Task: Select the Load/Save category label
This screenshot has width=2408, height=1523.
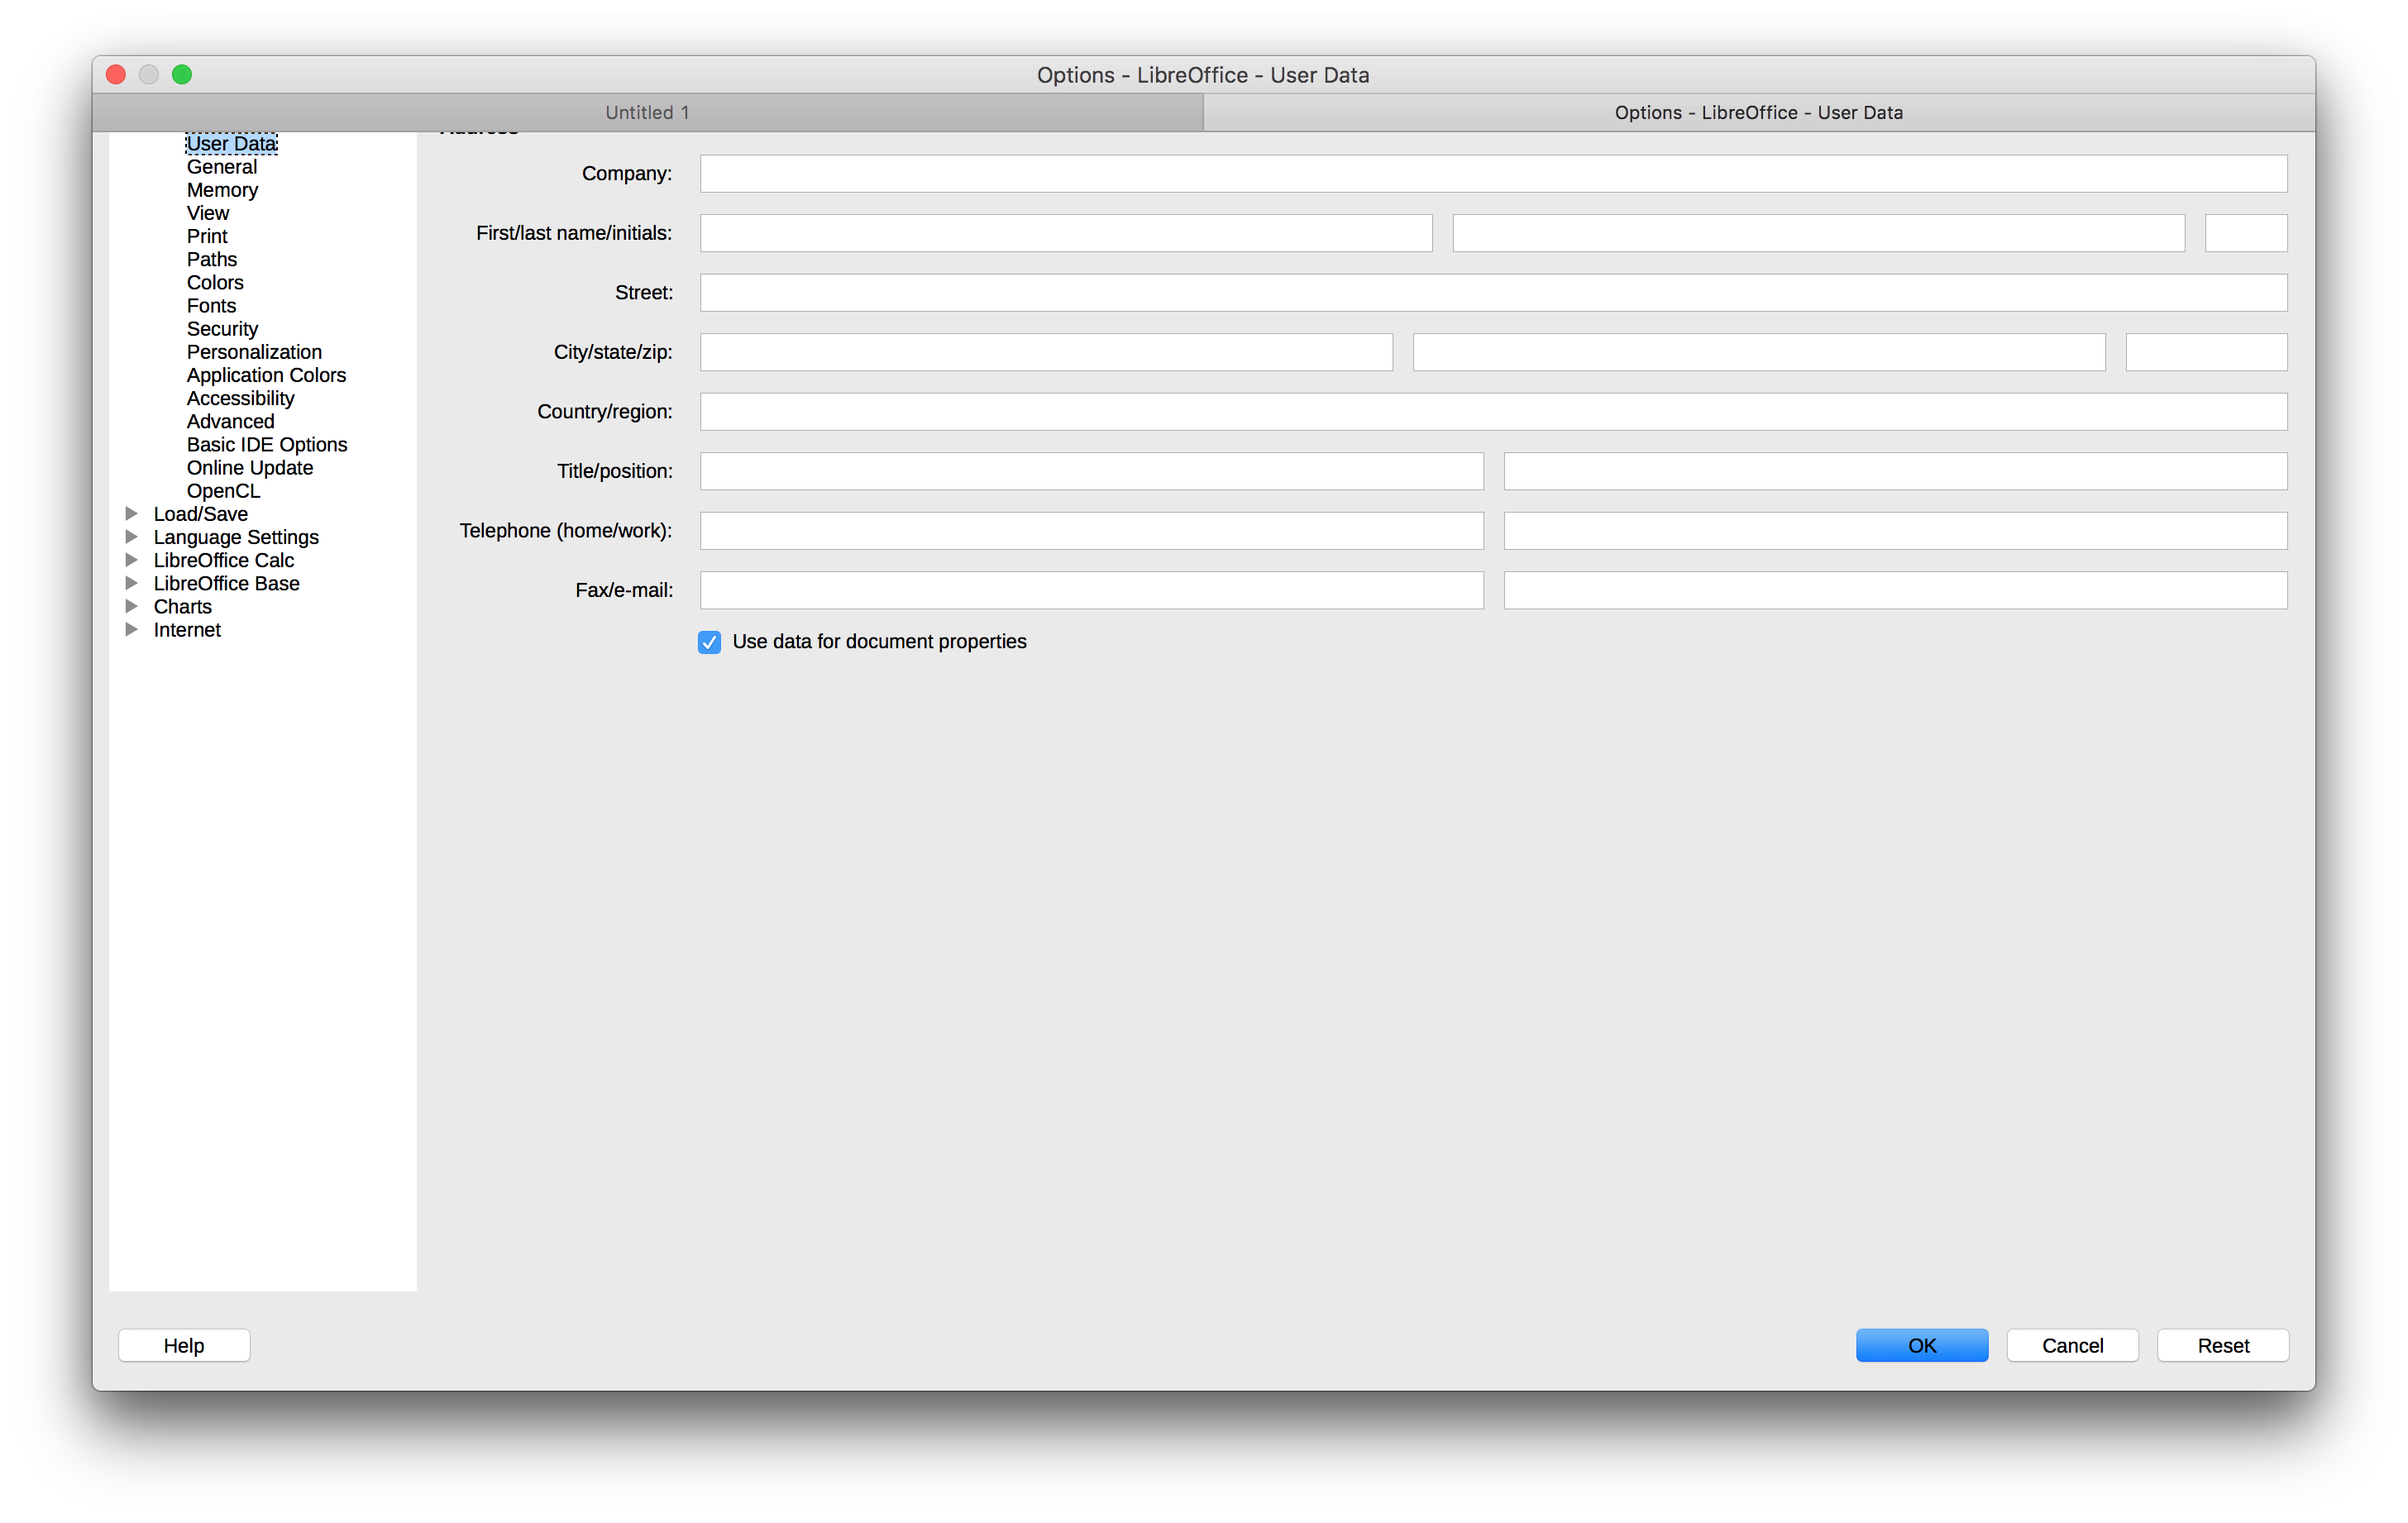Action: click(x=201, y=514)
